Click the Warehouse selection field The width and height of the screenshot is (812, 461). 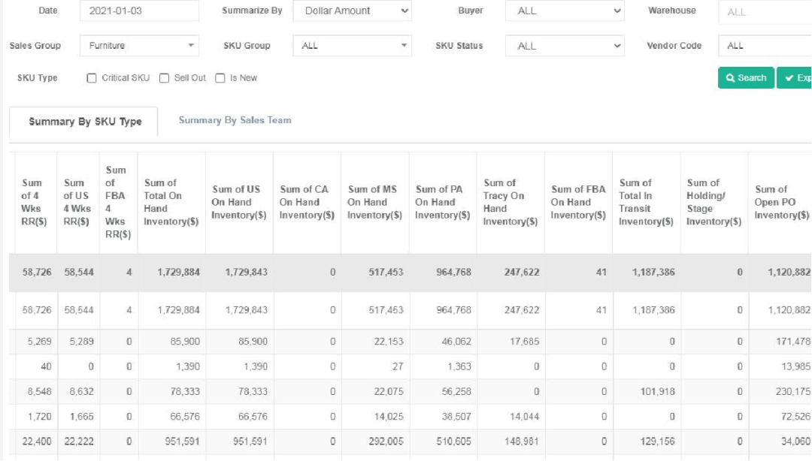pyautogui.click(x=764, y=11)
